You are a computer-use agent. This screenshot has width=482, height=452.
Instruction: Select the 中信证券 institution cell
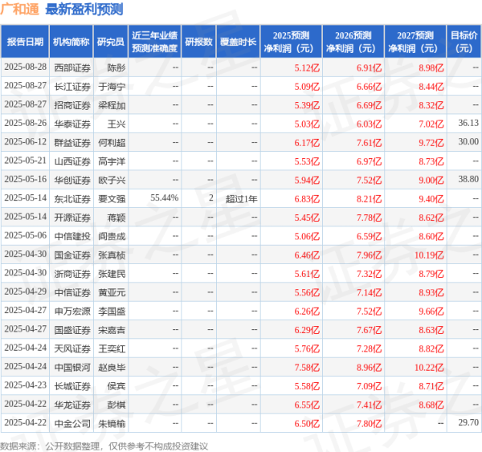pos(72,292)
